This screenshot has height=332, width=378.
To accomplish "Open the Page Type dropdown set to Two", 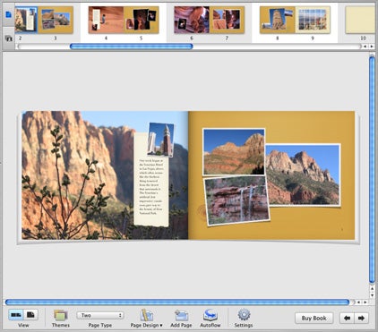I will click(100, 315).
